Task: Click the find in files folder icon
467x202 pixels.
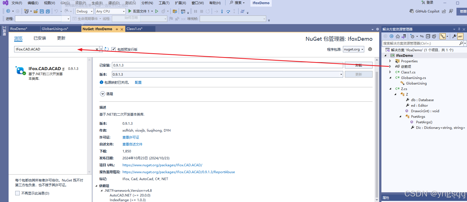Action: point(175,11)
